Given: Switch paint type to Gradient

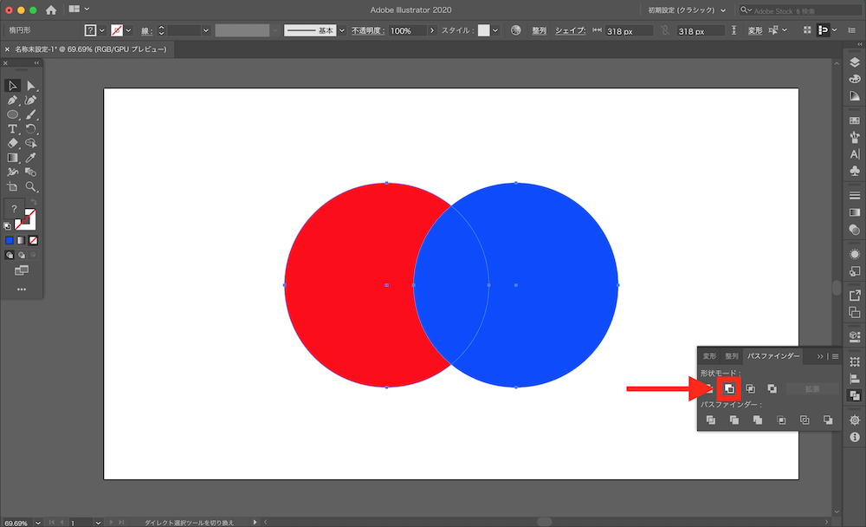Looking at the screenshot, I should [21, 241].
